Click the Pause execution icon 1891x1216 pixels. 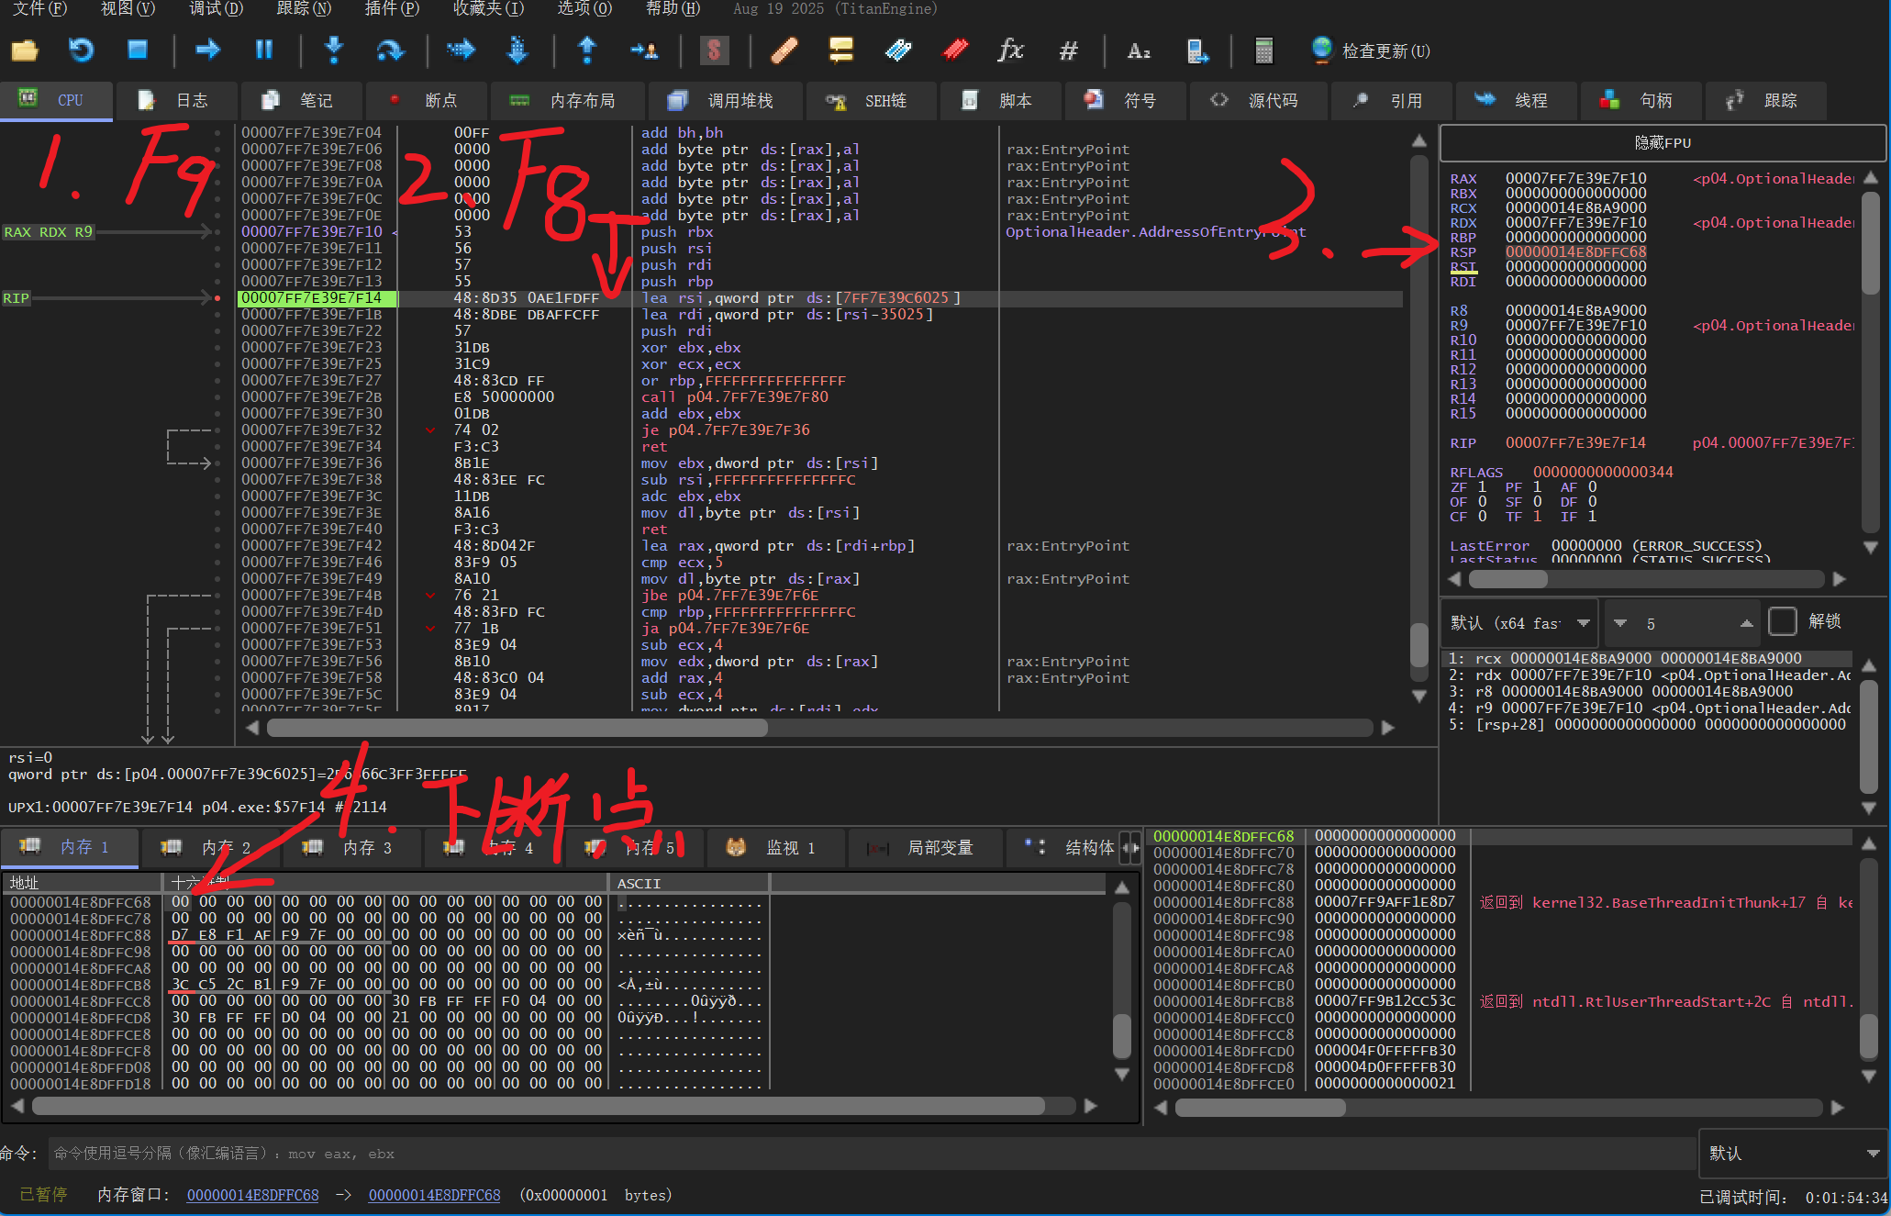pos(263,50)
